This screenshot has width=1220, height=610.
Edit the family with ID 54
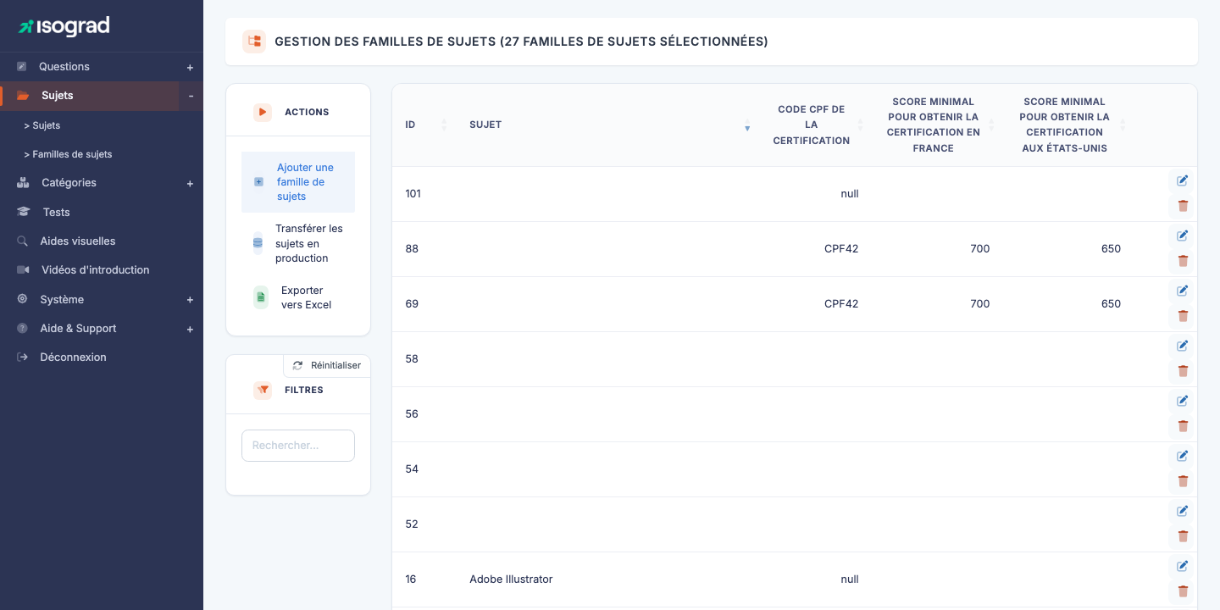1183,456
